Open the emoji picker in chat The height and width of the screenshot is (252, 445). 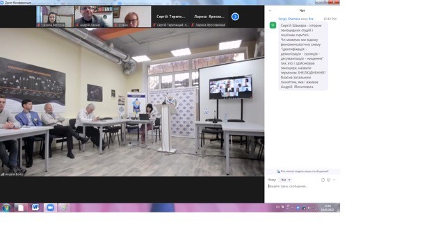pyautogui.click(x=328, y=180)
